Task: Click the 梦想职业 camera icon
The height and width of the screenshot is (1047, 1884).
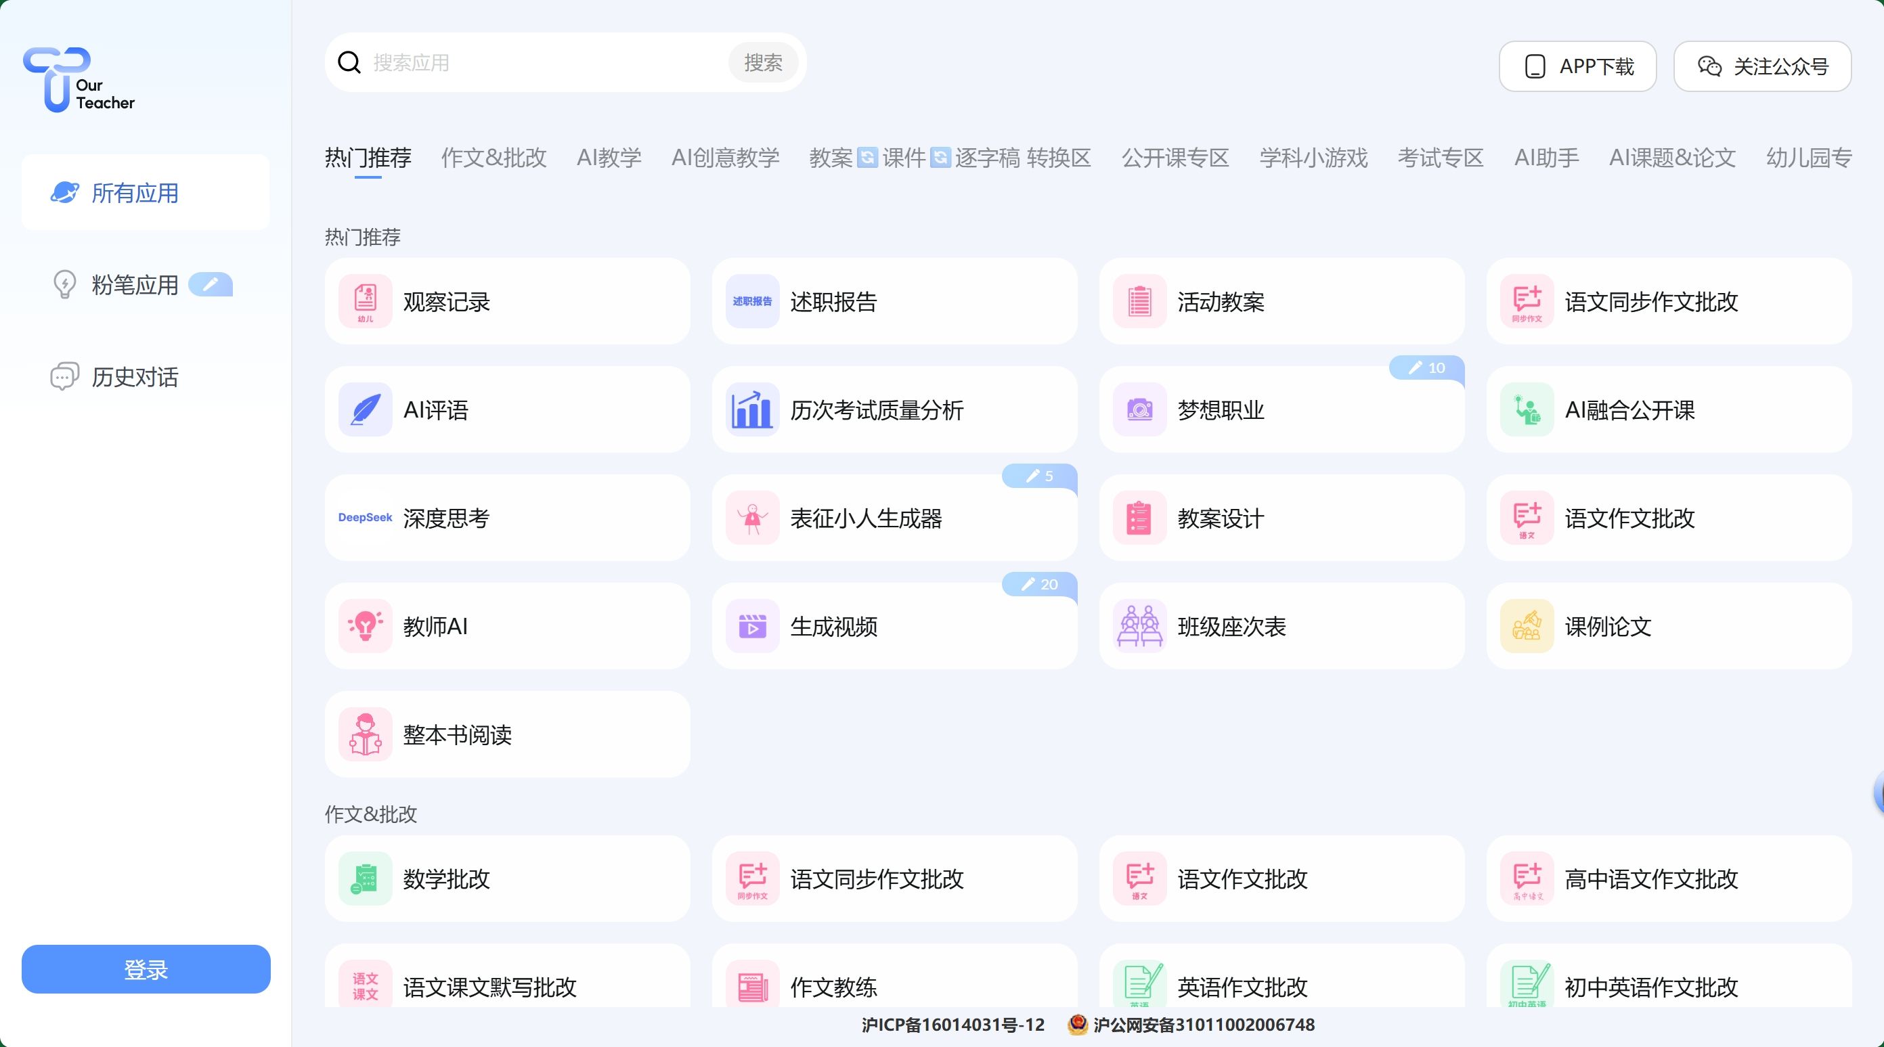Action: [1139, 409]
